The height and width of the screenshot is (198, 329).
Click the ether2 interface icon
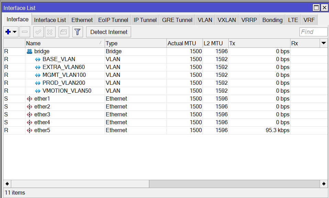point(30,107)
